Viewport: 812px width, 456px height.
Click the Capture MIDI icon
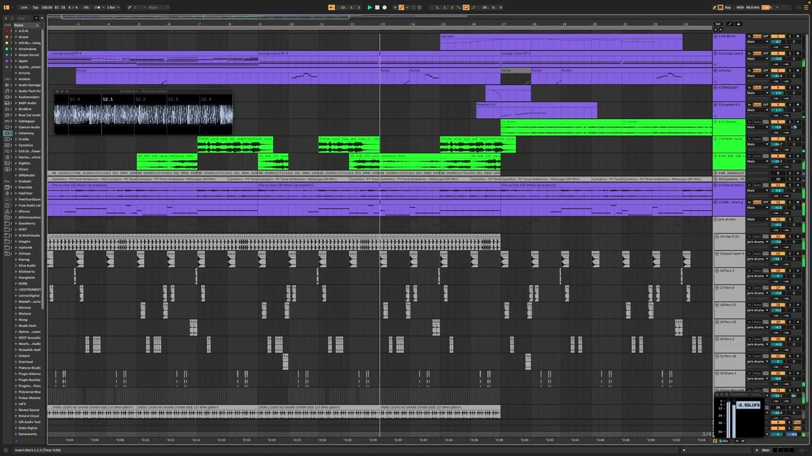[x=413, y=7]
